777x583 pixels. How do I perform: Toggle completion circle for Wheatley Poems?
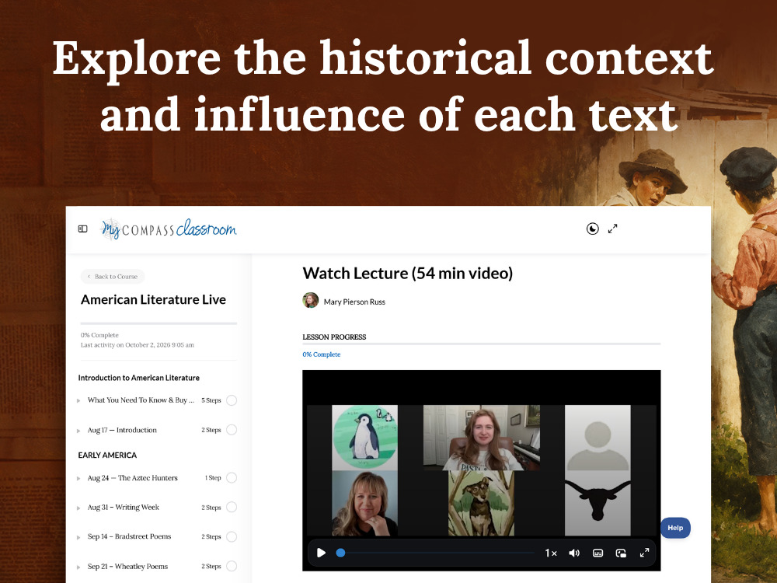coord(232,566)
